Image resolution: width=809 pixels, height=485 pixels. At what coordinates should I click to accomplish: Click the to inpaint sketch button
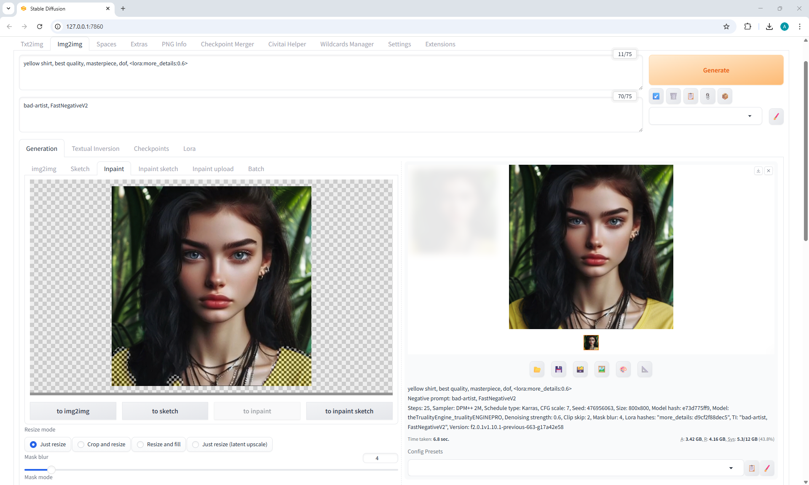coord(349,411)
